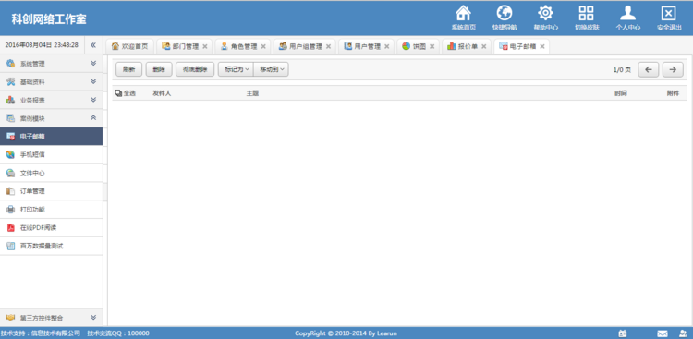The height and width of the screenshot is (339, 693).
Task: Collapse the 案例模块 section chevron
Action: coord(93,118)
